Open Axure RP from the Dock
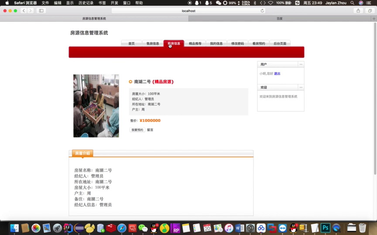This screenshot has width=377, height=235. (175, 228)
